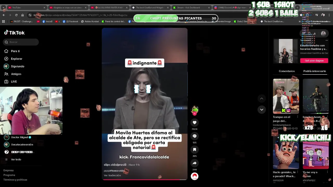Screen dimensions: 333x187
Task: Switch to Comentarios tab
Action: tap(287, 71)
